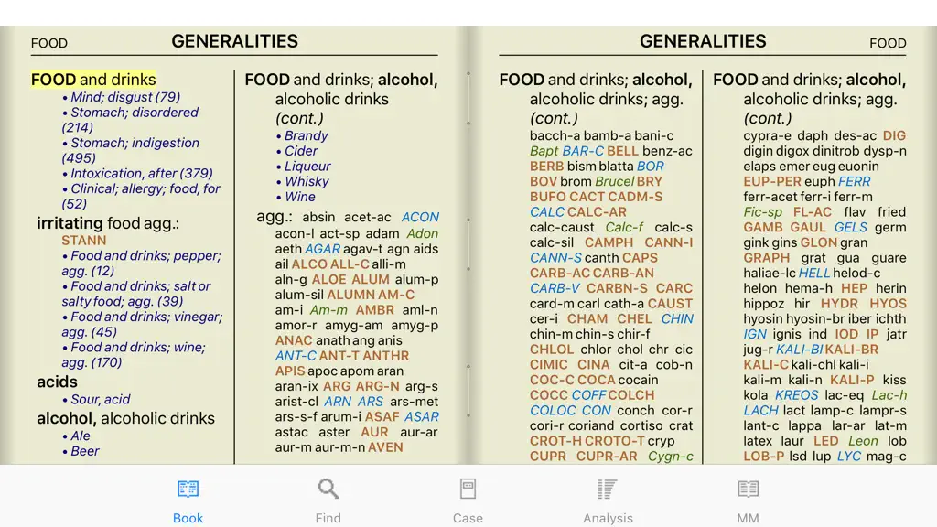Viewport: 937px width, 527px height.
Task: Select the highlighted FOOD and drinks rubric
Action: point(93,80)
